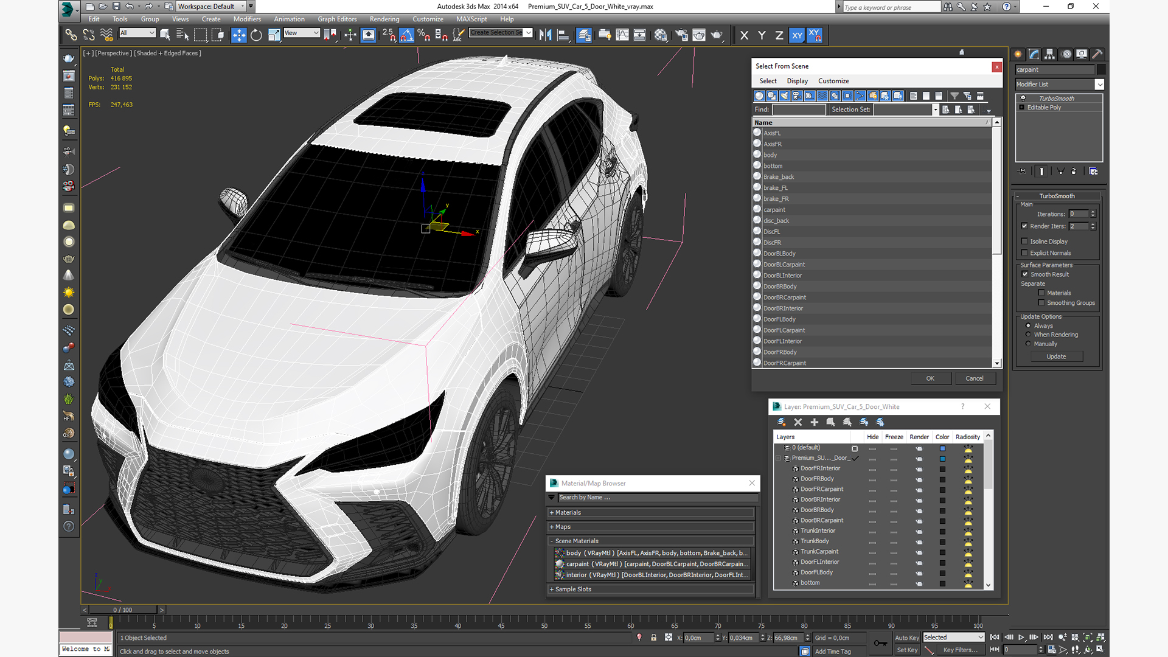The width and height of the screenshot is (1168, 657).
Task: Open the Create Selection Set dropdown
Action: point(528,33)
